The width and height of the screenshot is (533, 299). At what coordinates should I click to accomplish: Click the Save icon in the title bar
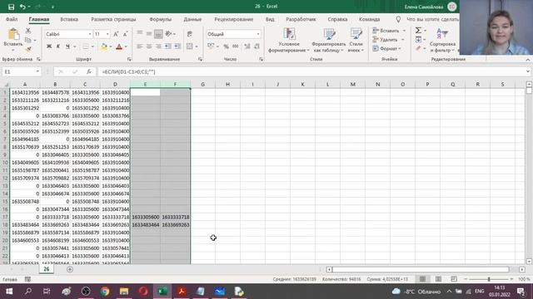point(11,7)
